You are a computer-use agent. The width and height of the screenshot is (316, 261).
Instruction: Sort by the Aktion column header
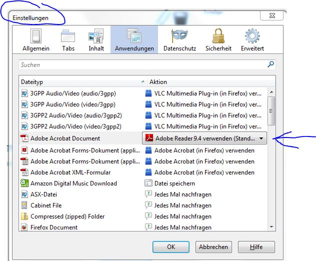click(x=211, y=82)
